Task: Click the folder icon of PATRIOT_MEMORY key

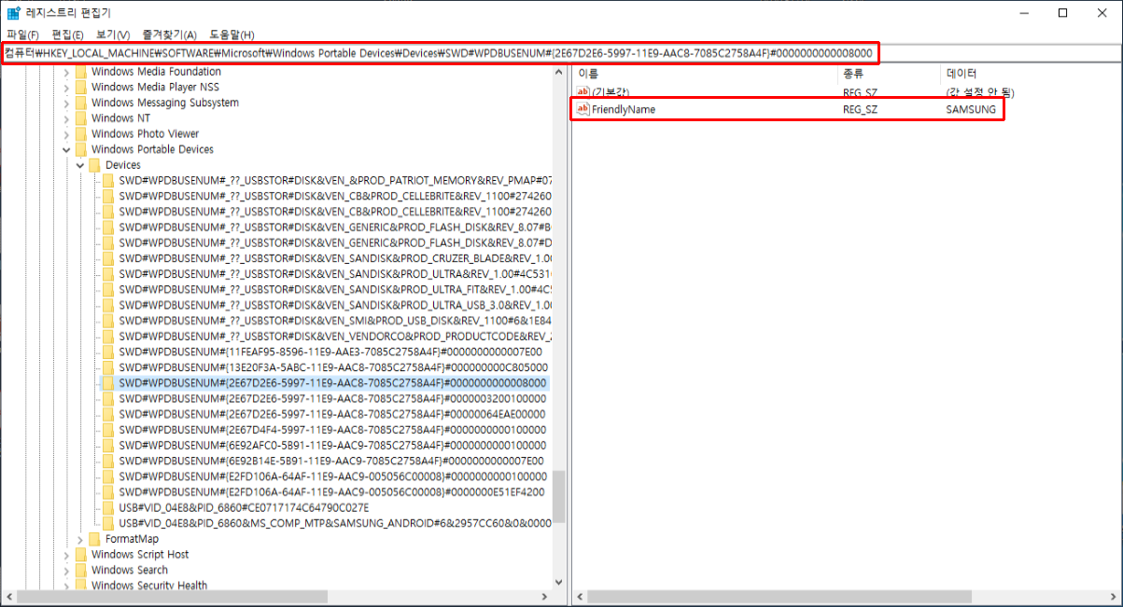Action: point(109,181)
